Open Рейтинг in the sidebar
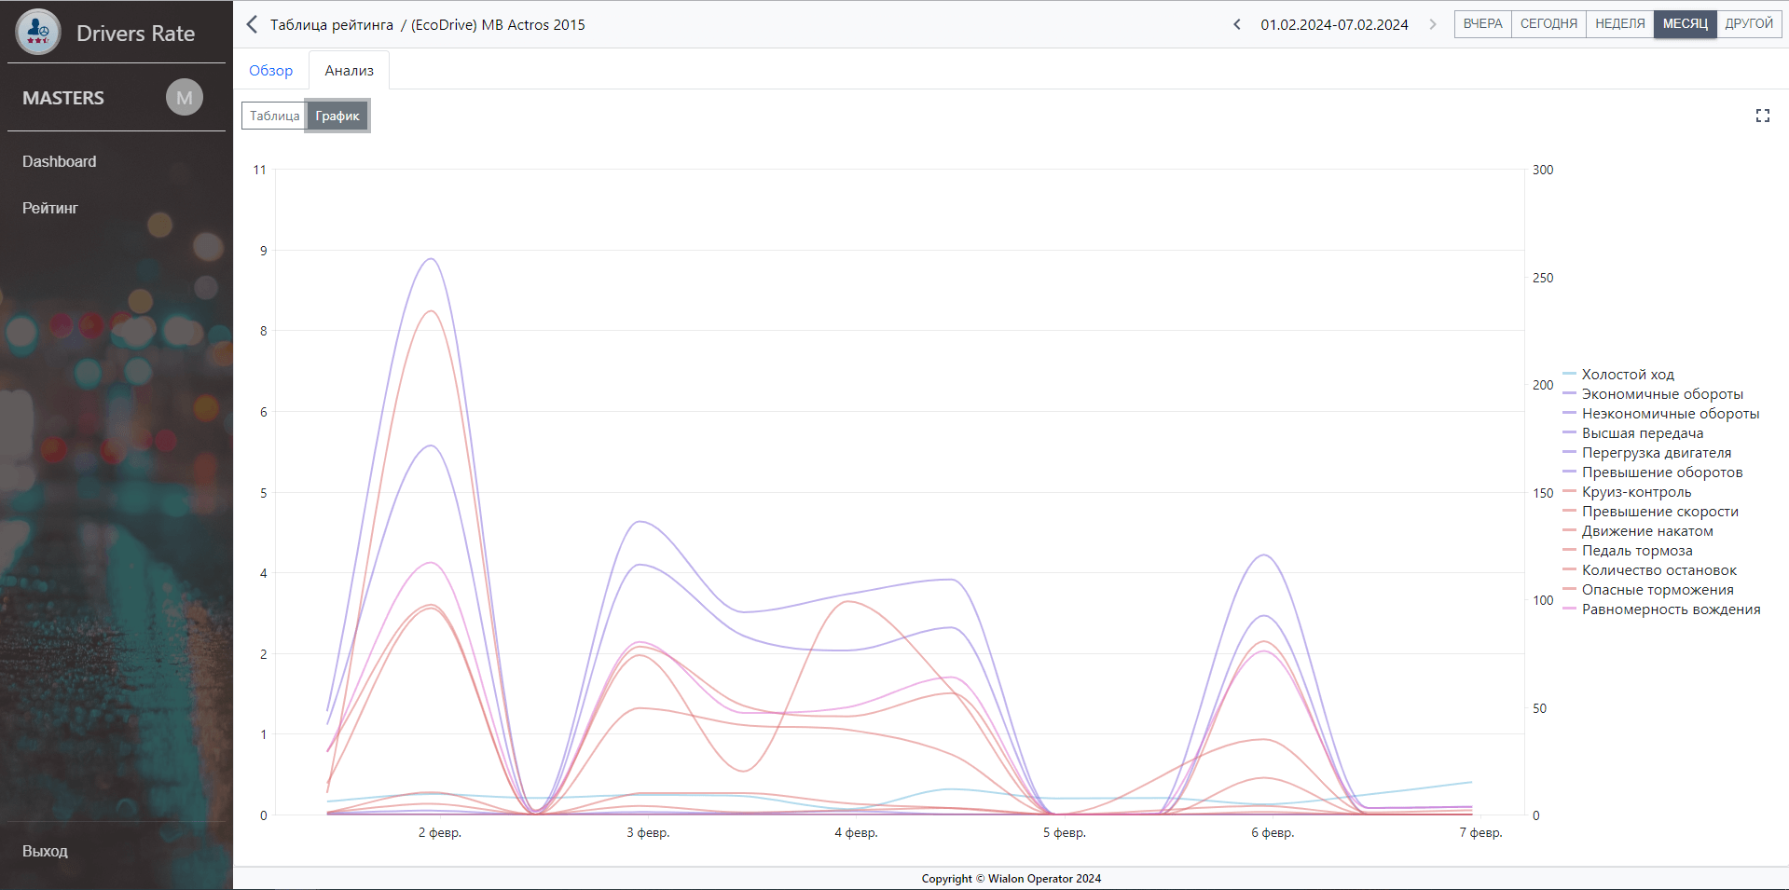Viewport: 1789px width, 890px height. tap(50, 208)
